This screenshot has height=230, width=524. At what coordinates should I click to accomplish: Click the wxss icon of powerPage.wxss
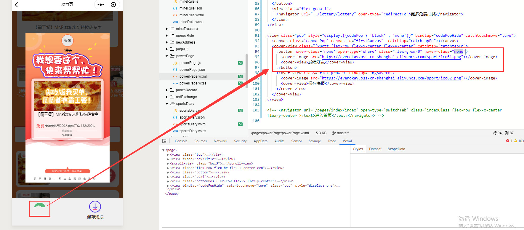coord(175,83)
